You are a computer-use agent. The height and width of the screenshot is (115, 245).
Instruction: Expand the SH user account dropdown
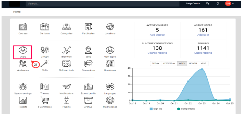point(229,4)
